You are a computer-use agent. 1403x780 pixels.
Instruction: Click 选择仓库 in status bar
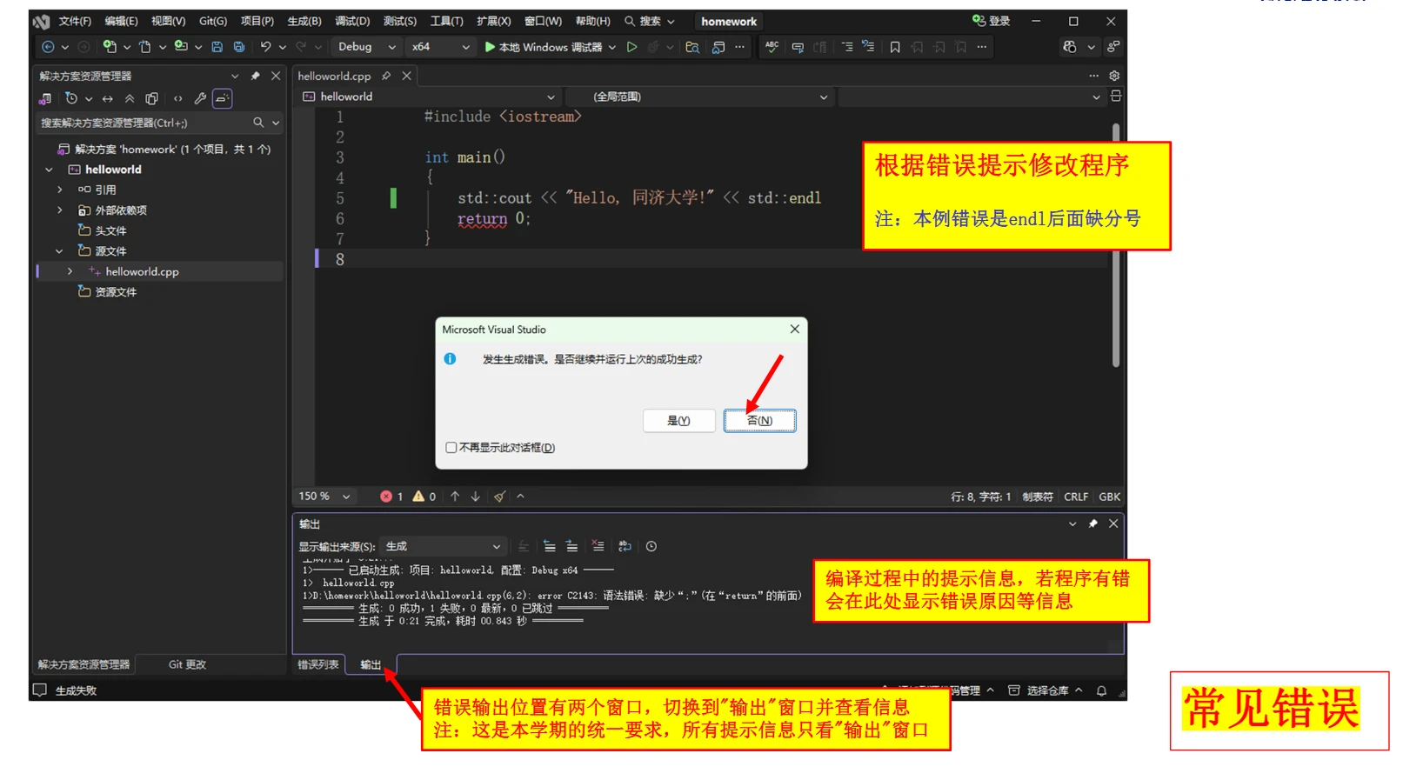pyautogui.click(x=1045, y=690)
